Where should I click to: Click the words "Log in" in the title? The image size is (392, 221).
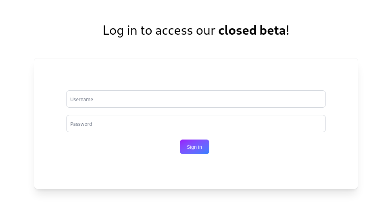click(120, 31)
